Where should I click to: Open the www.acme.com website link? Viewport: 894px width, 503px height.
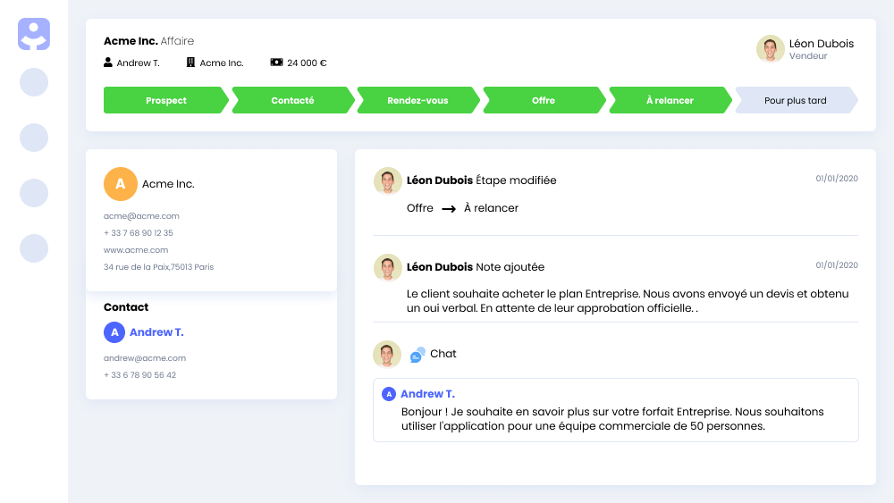coord(136,250)
